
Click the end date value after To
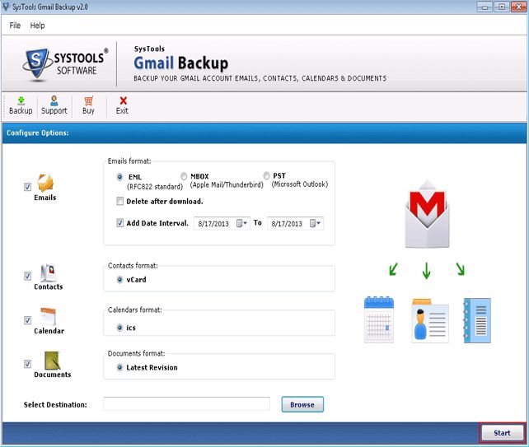pos(287,224)
